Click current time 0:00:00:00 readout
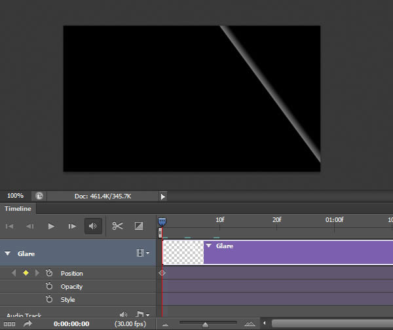Image resolution: width=393 pixels, height=330 pixels. click(x=71, y=323)
